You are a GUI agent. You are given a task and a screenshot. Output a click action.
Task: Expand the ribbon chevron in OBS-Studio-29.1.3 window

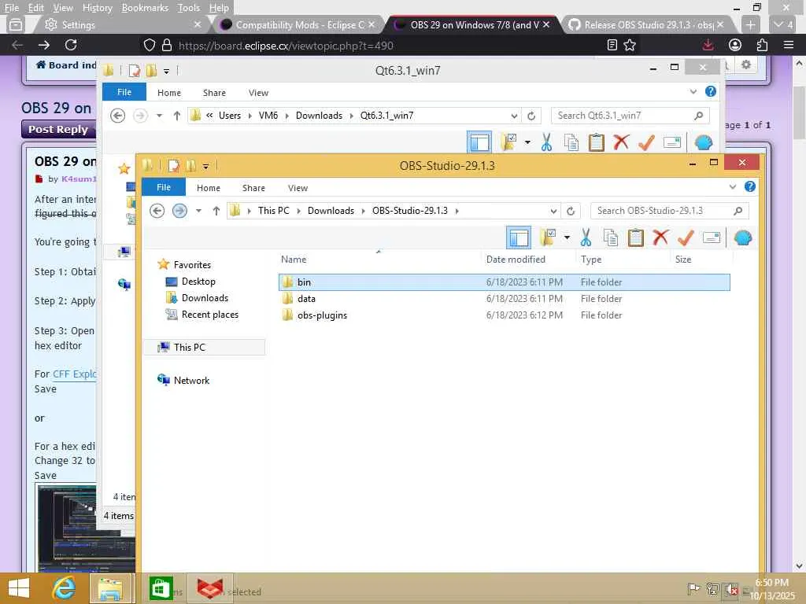click(733, 187)
